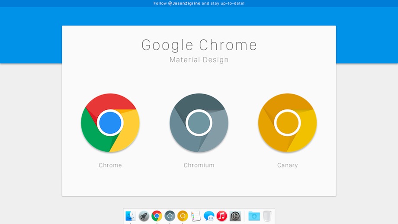Open System Preferences gear in dock

[235, 216]
